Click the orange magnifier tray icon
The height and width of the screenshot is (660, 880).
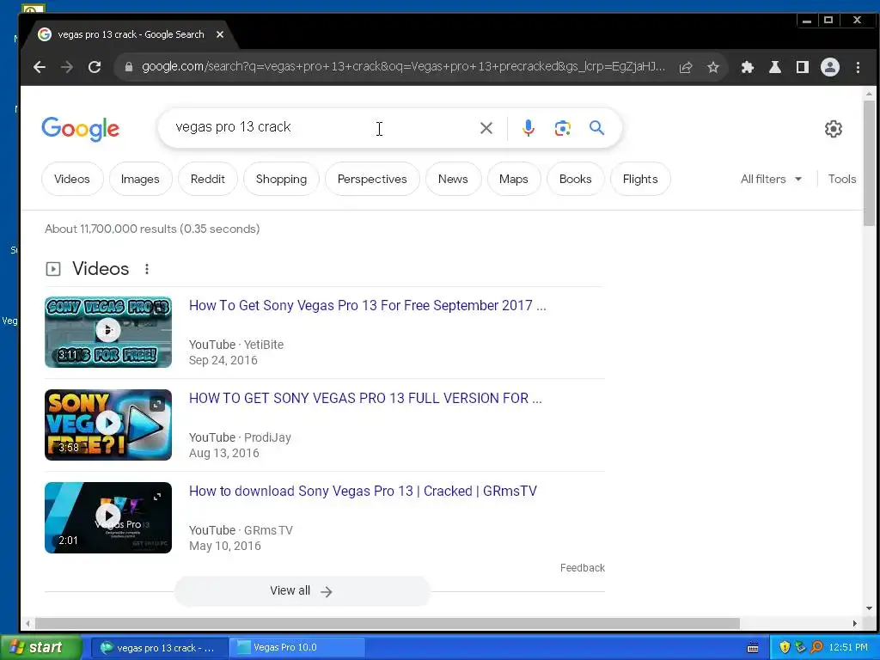pos(816,647)
